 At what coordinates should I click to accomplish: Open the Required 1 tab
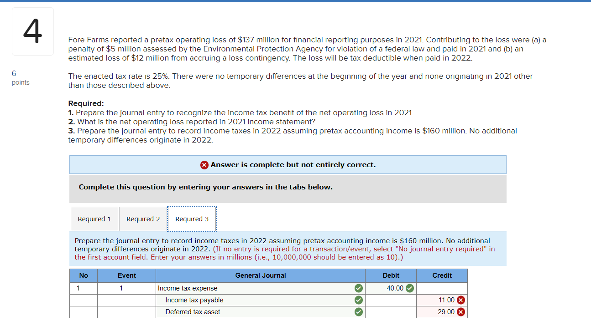pos(94,219)
